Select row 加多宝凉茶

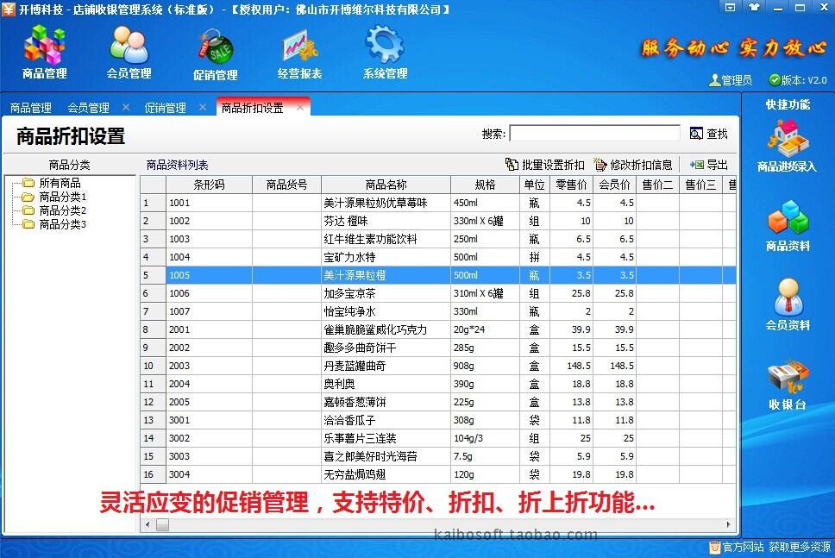click(x=438, y=293)
